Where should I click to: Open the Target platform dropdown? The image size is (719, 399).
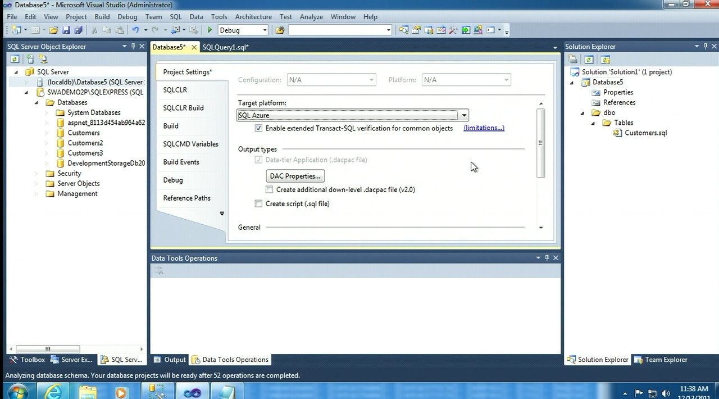tap(464, 115)
